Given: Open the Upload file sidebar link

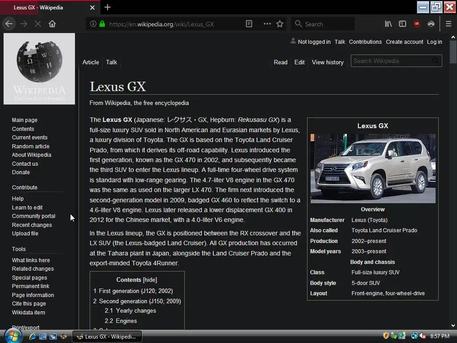Looking at the screenshot, I should tap(25, 233).
